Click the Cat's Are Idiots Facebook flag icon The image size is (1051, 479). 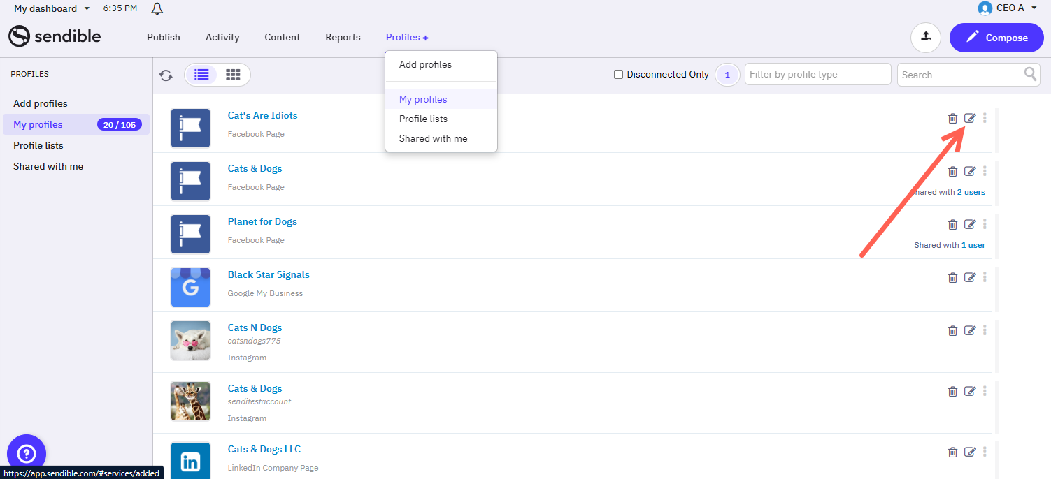(x=191, y=128)
